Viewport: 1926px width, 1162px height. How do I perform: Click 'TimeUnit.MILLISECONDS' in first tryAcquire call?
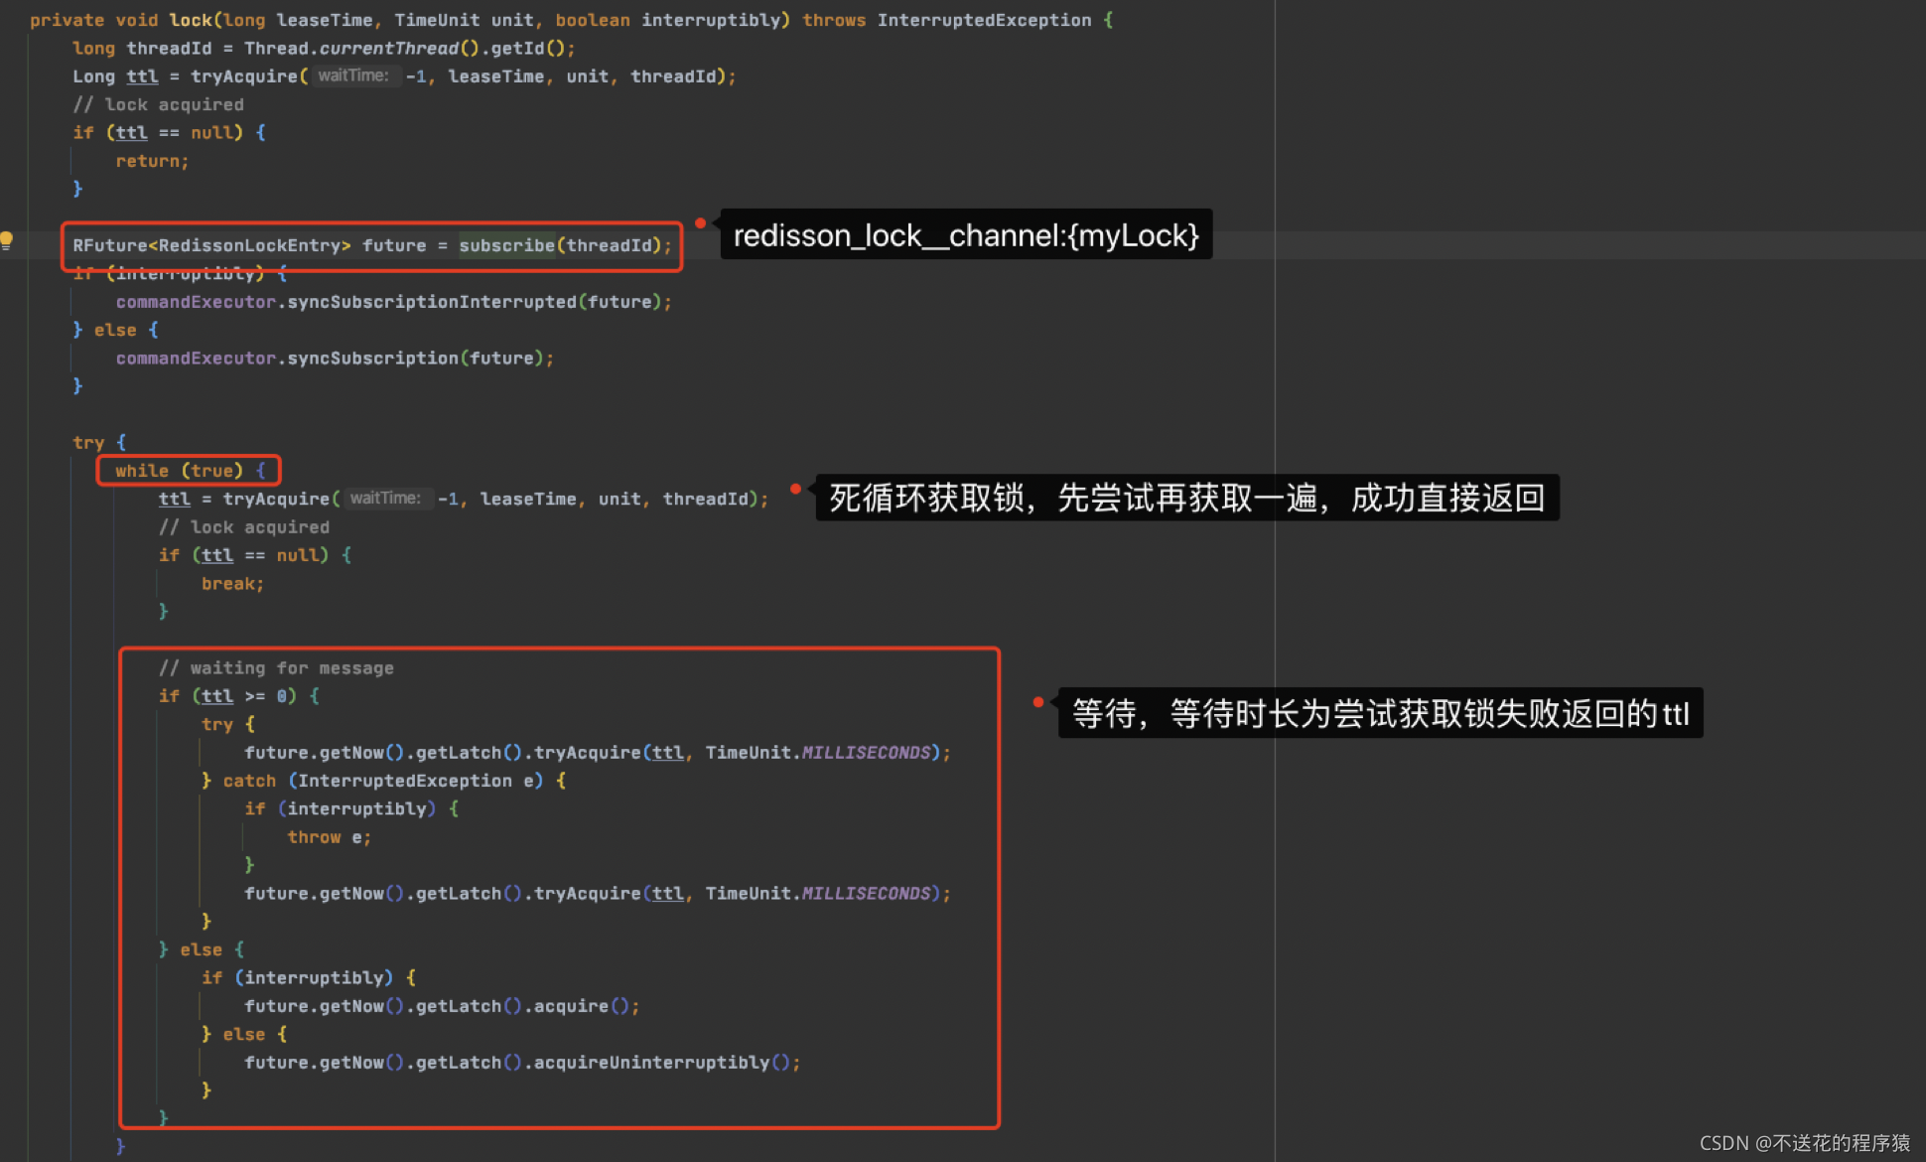818,753
